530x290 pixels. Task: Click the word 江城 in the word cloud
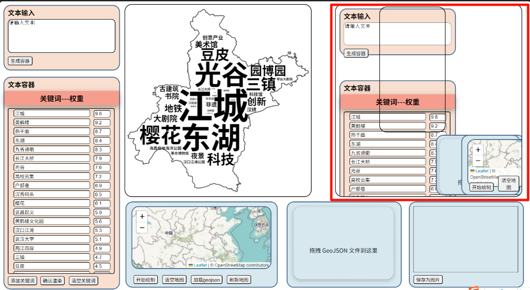pyautogui.click(x=213, y=106)
